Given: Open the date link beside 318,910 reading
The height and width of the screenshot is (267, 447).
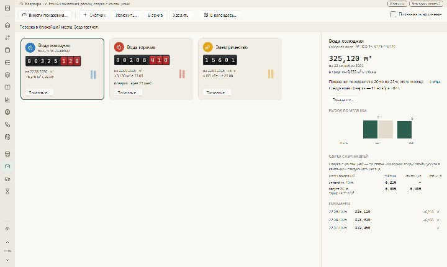Looking at the screenshot, I should 338,220.
